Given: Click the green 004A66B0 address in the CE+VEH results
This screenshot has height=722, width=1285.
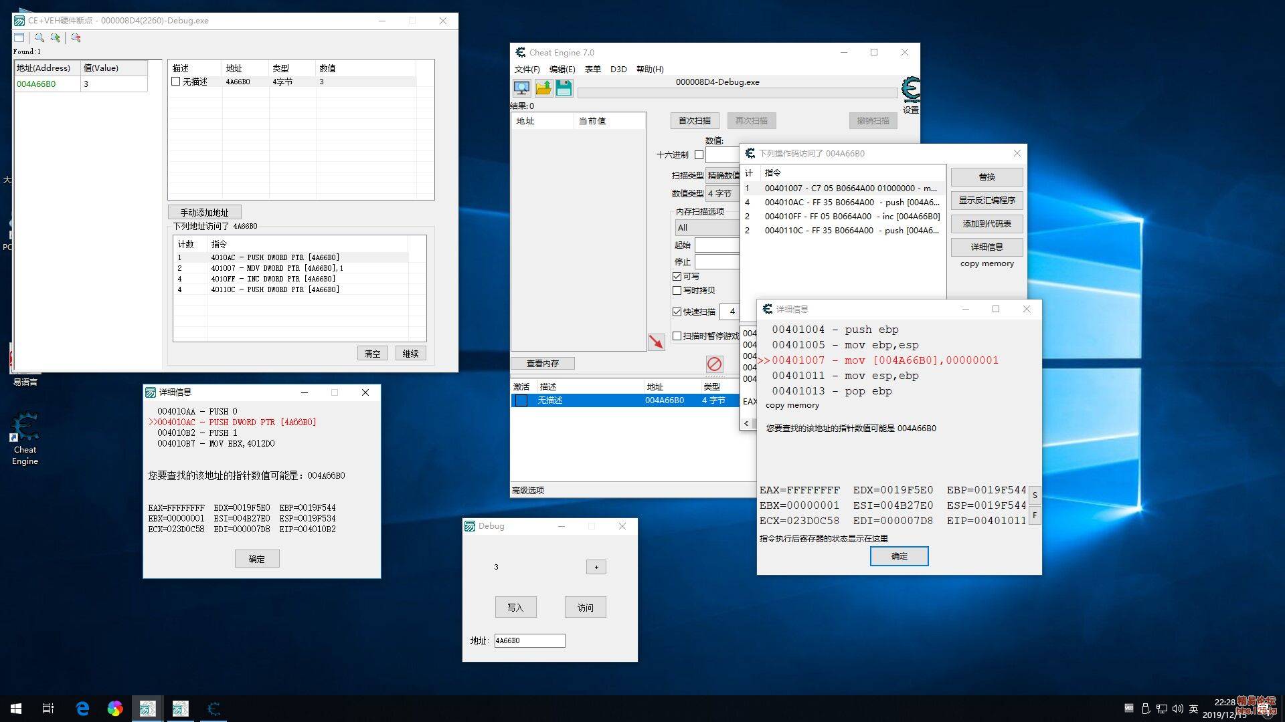Looking at the screenshot, I should [x=36, y=84].
